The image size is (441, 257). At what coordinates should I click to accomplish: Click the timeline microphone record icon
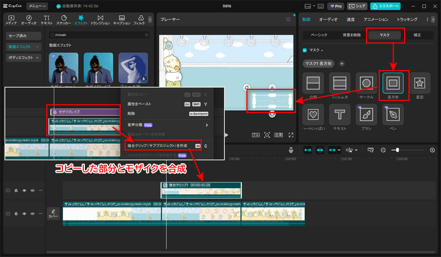291,150
